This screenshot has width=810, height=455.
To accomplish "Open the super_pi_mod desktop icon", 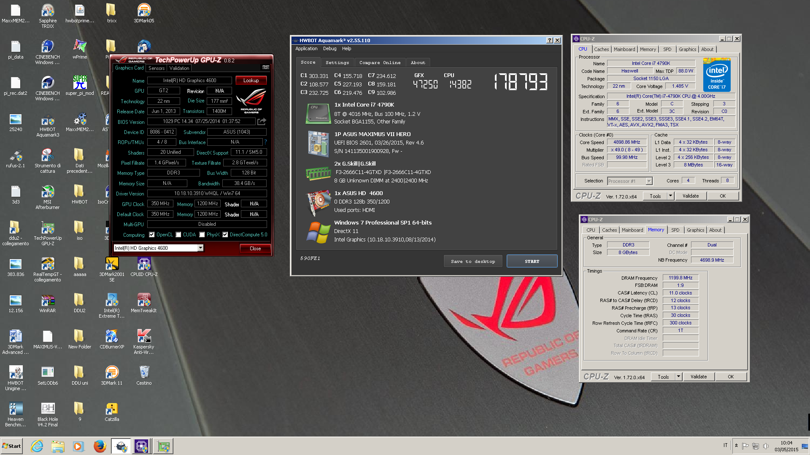I will pos(80,86).
